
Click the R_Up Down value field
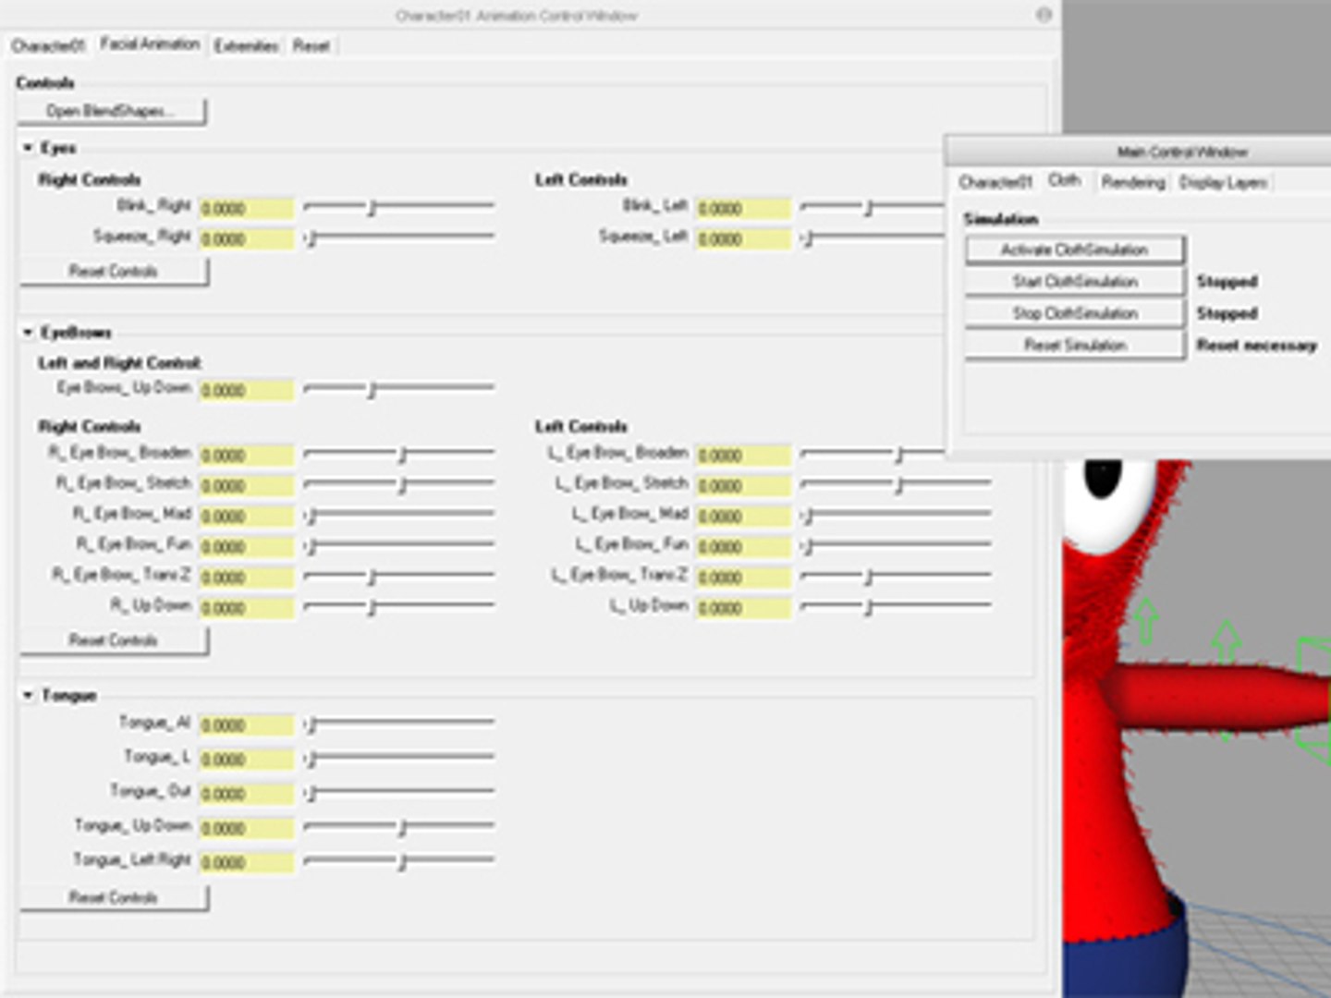coord(246,608)
